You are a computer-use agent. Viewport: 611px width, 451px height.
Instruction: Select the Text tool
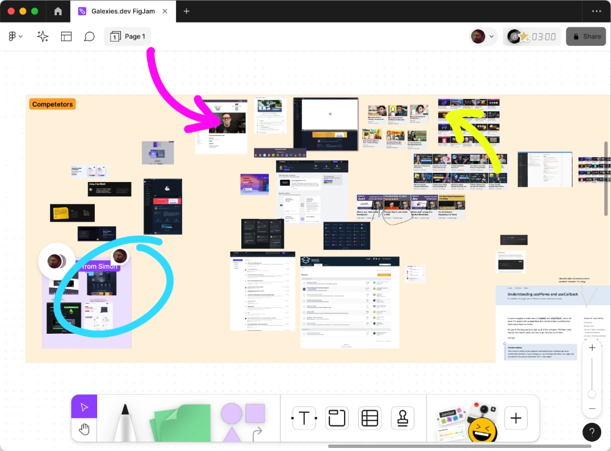coord(304,418)
